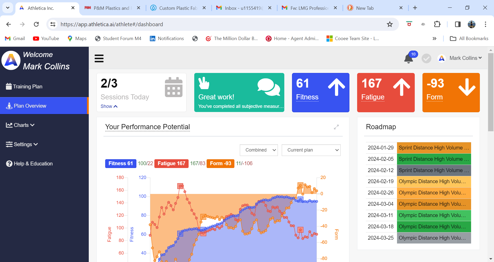Open the Gmail bookmark
The image size is (494, 262).
[x=15, y=39]
